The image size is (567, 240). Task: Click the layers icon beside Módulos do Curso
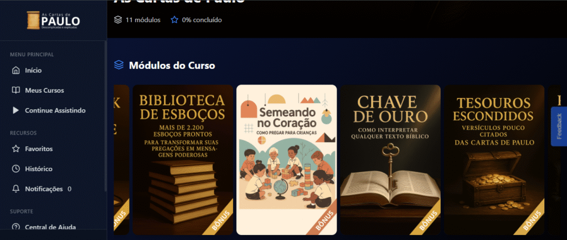click(x=118, y=65)
